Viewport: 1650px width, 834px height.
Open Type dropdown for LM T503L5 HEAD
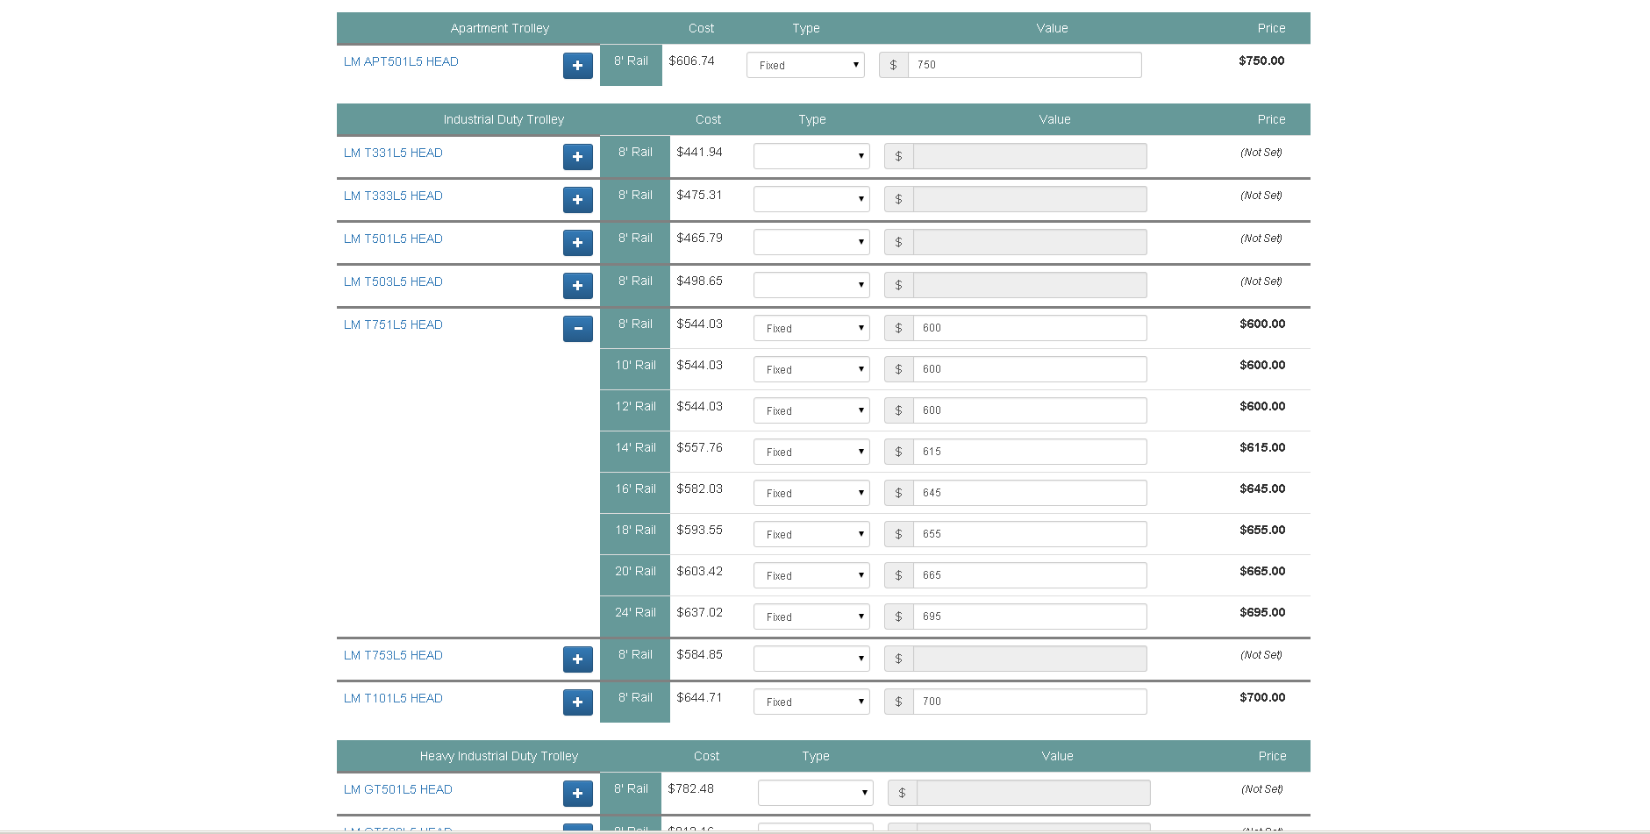811,285
